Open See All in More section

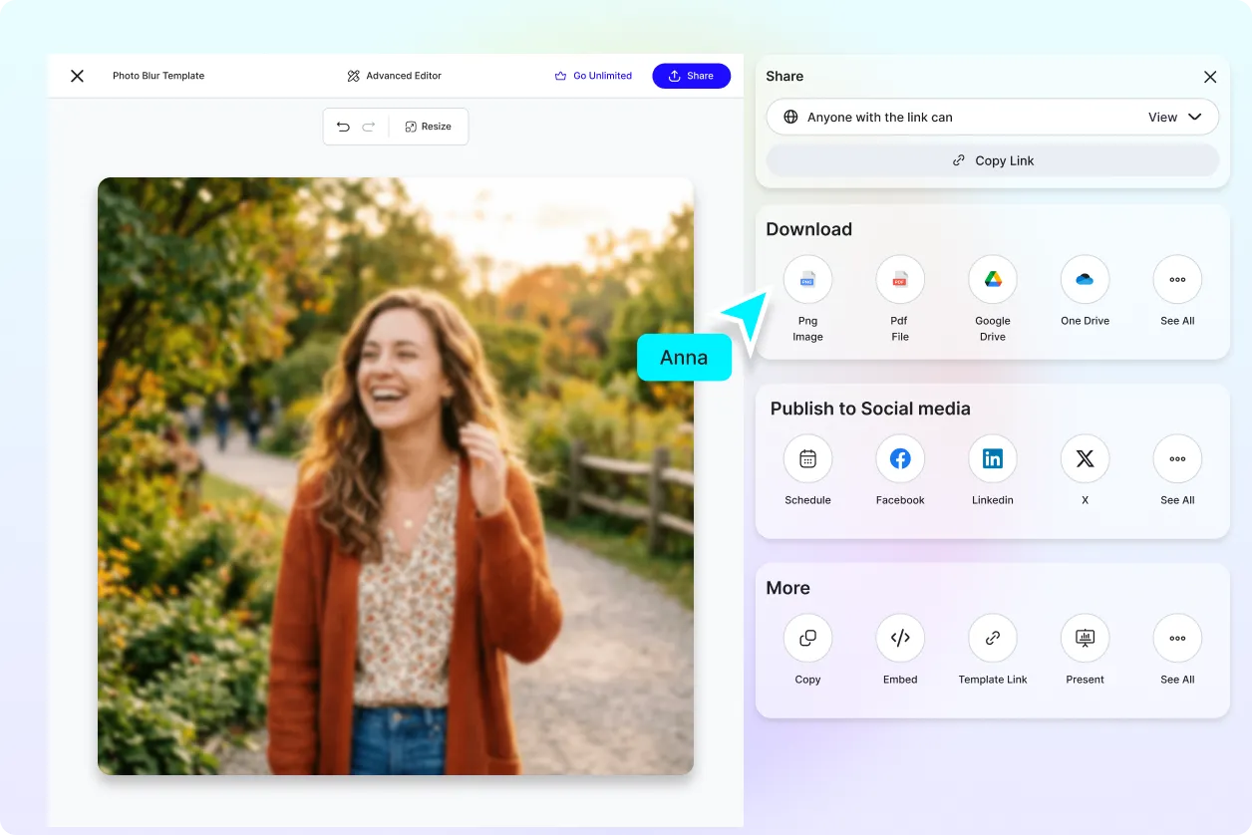(x=1177, y=639)
